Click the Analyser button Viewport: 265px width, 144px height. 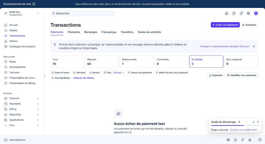pyautogui.click(x=249, y=25)
